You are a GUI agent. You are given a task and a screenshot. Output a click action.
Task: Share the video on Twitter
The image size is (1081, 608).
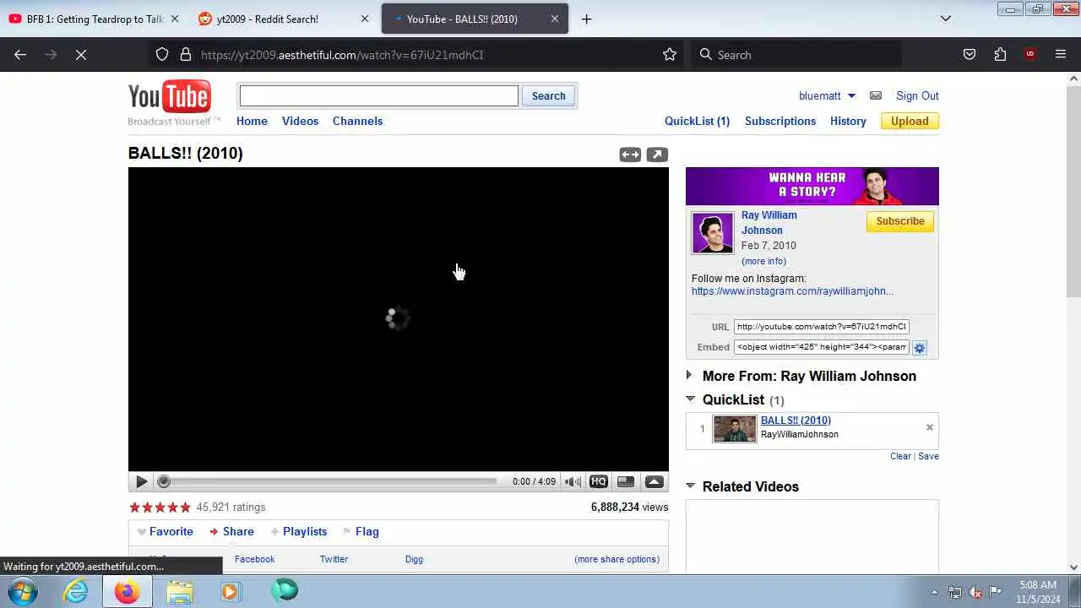334,559
